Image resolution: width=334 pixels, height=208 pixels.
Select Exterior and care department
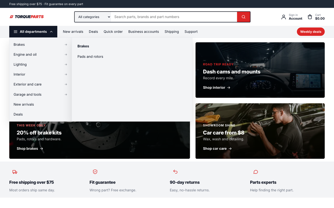41,84
